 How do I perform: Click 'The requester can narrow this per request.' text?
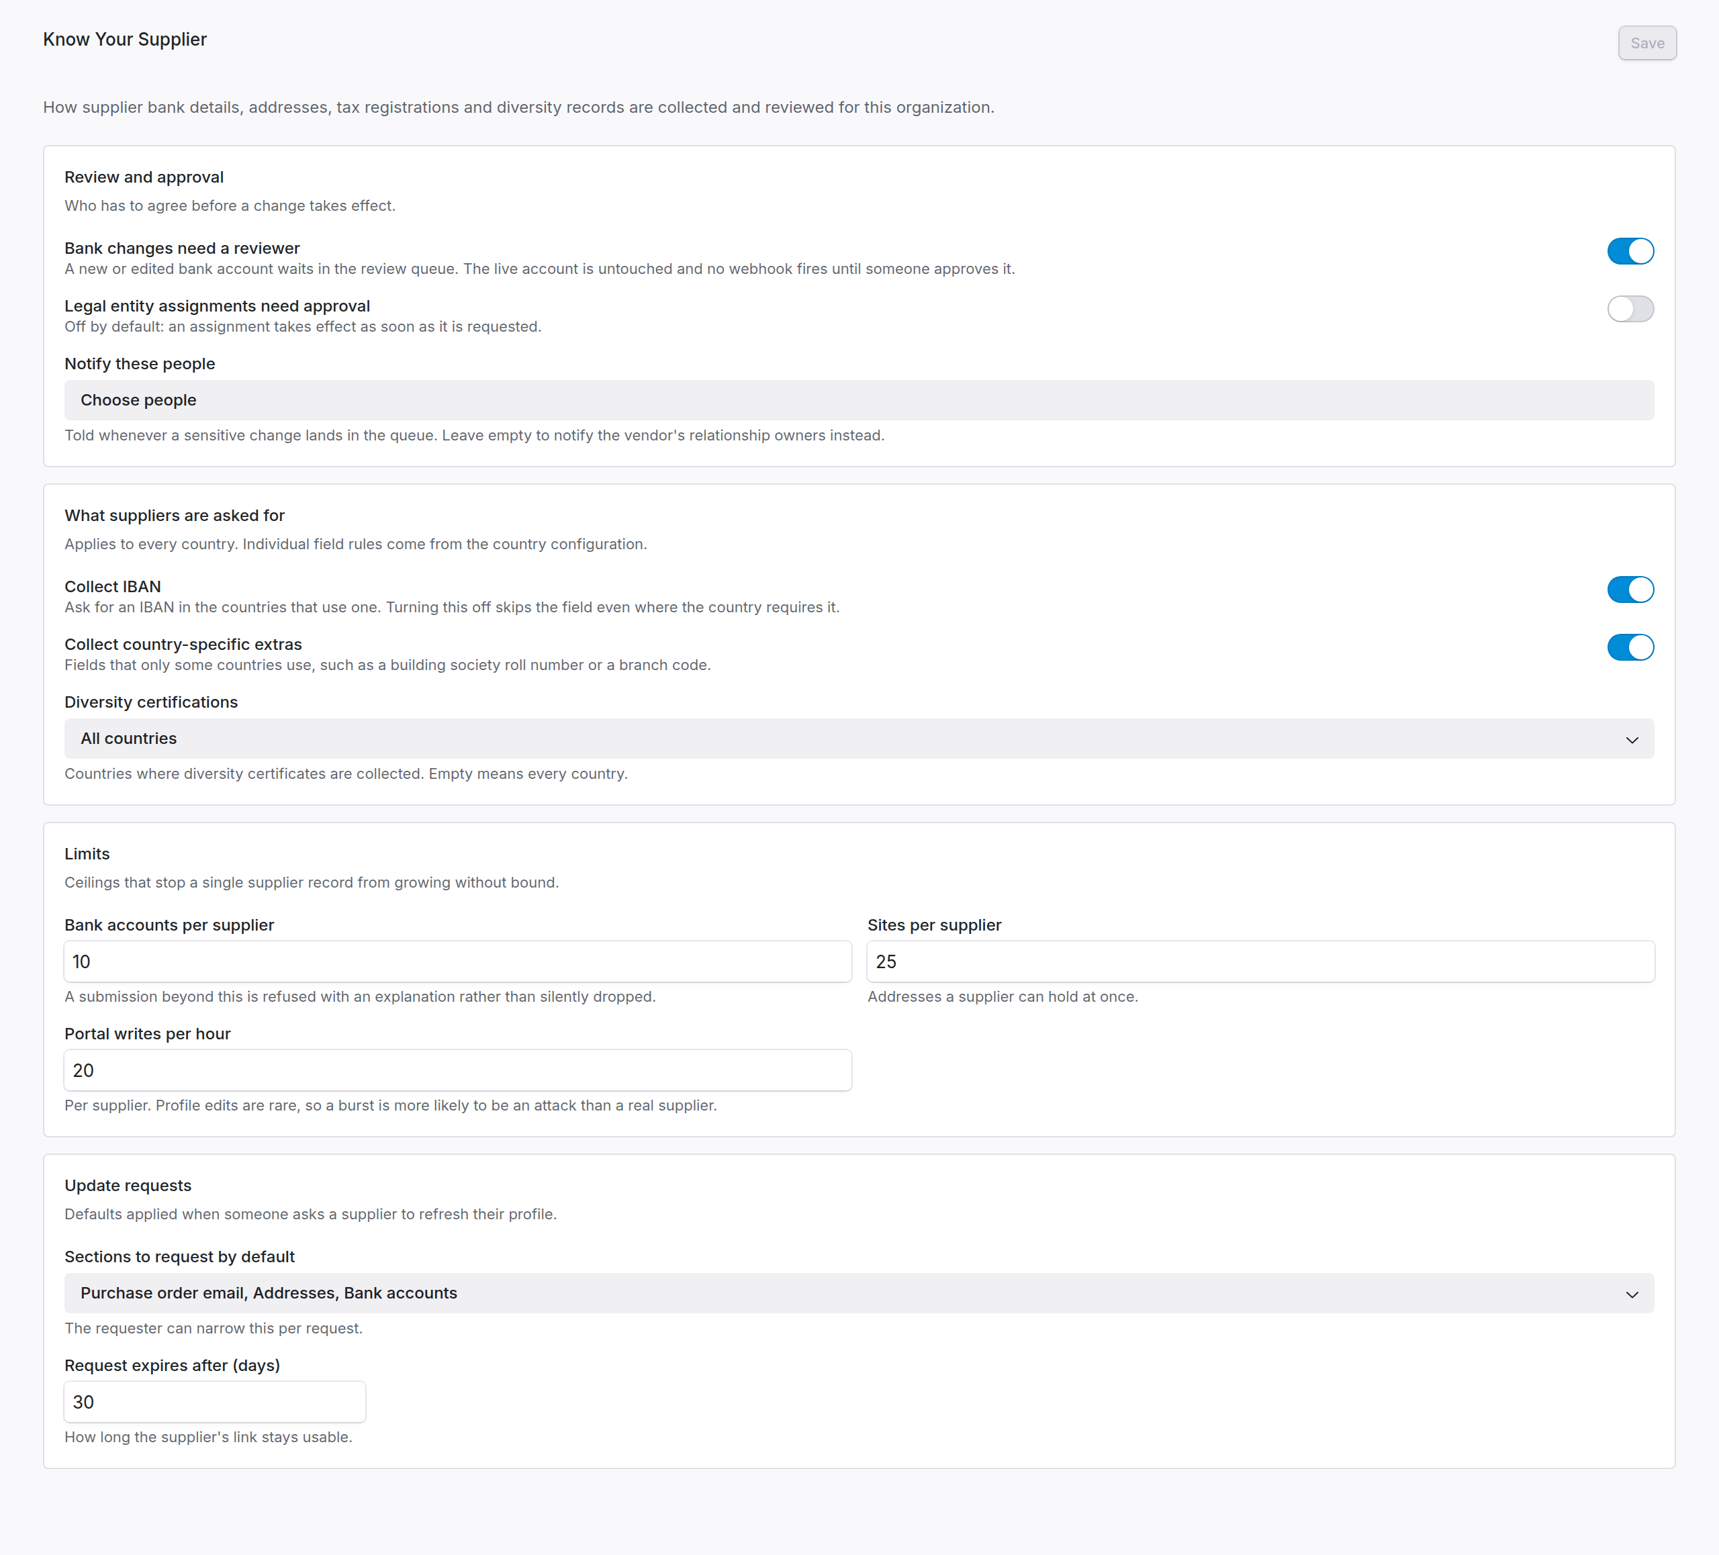point(213,1328)
